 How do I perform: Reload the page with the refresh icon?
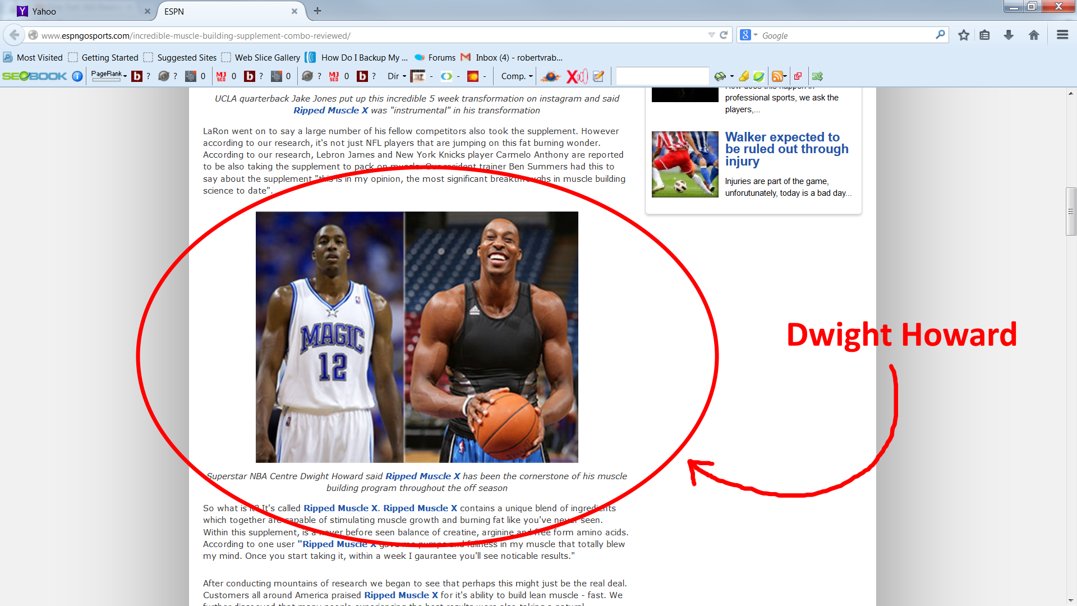point(724,35)
